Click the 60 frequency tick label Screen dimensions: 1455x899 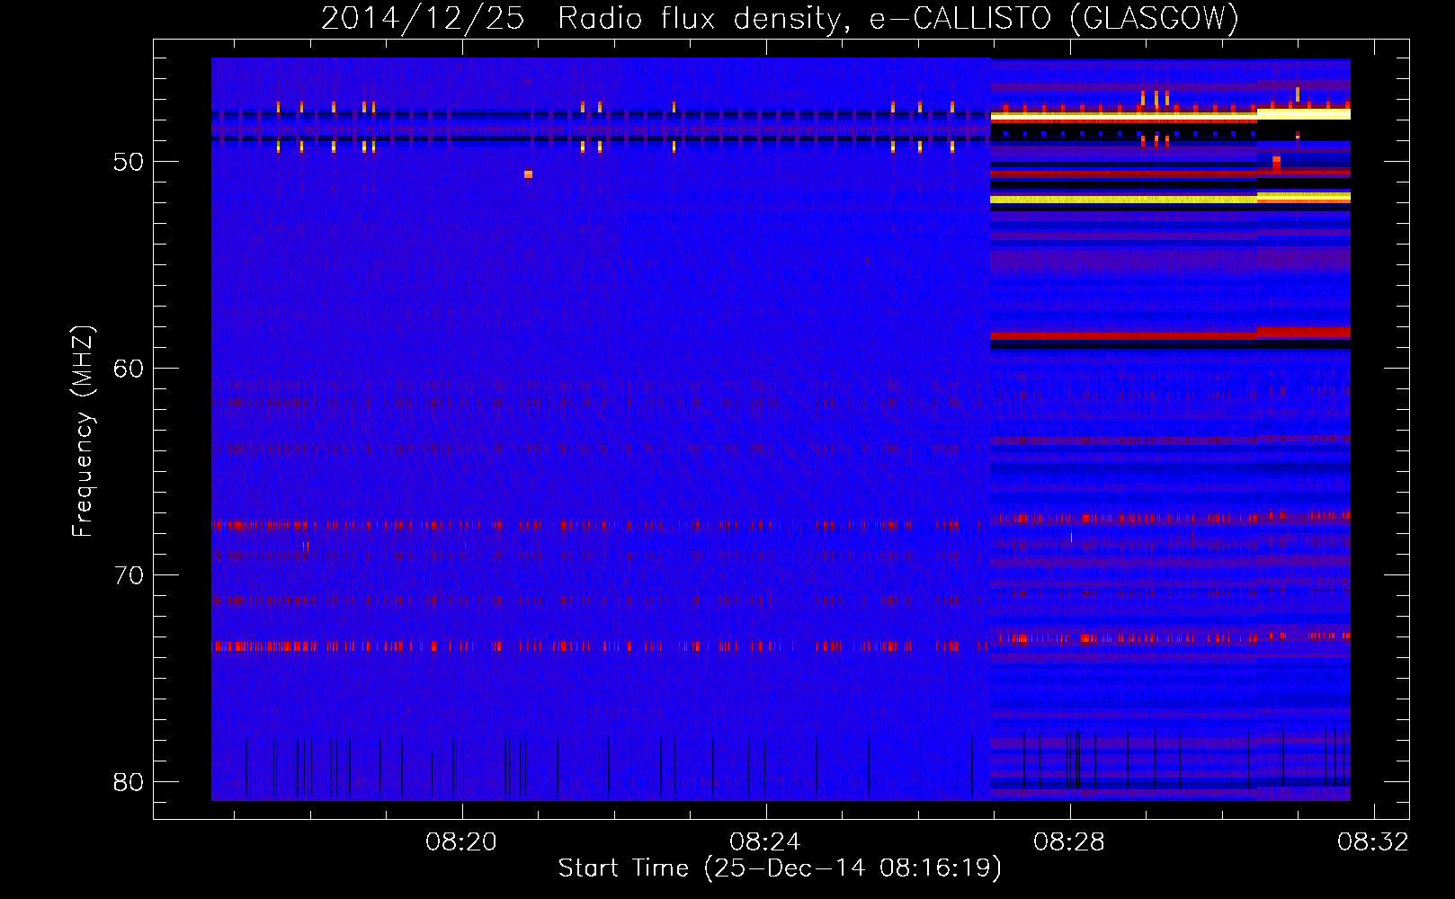click(x=129, y=369)
